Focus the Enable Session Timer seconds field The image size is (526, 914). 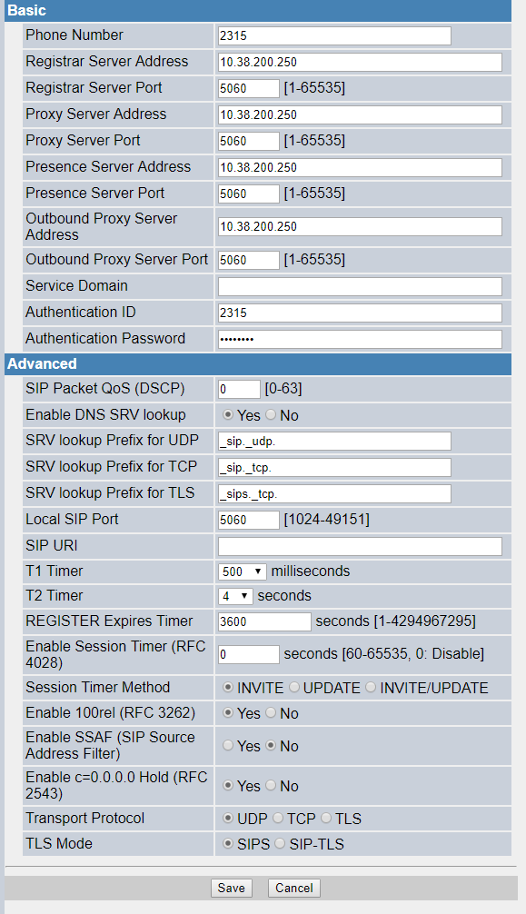pos(248,654)
